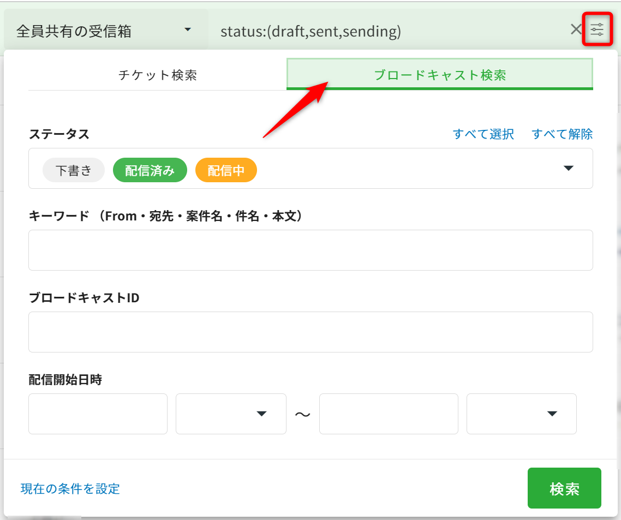
Task: Click the すべて解除 link
Action: tap(562, 134)
